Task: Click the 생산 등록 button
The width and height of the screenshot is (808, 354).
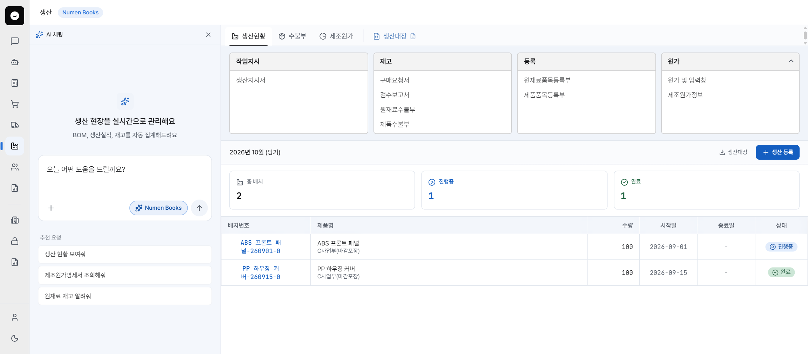Action: pos(777,152)
